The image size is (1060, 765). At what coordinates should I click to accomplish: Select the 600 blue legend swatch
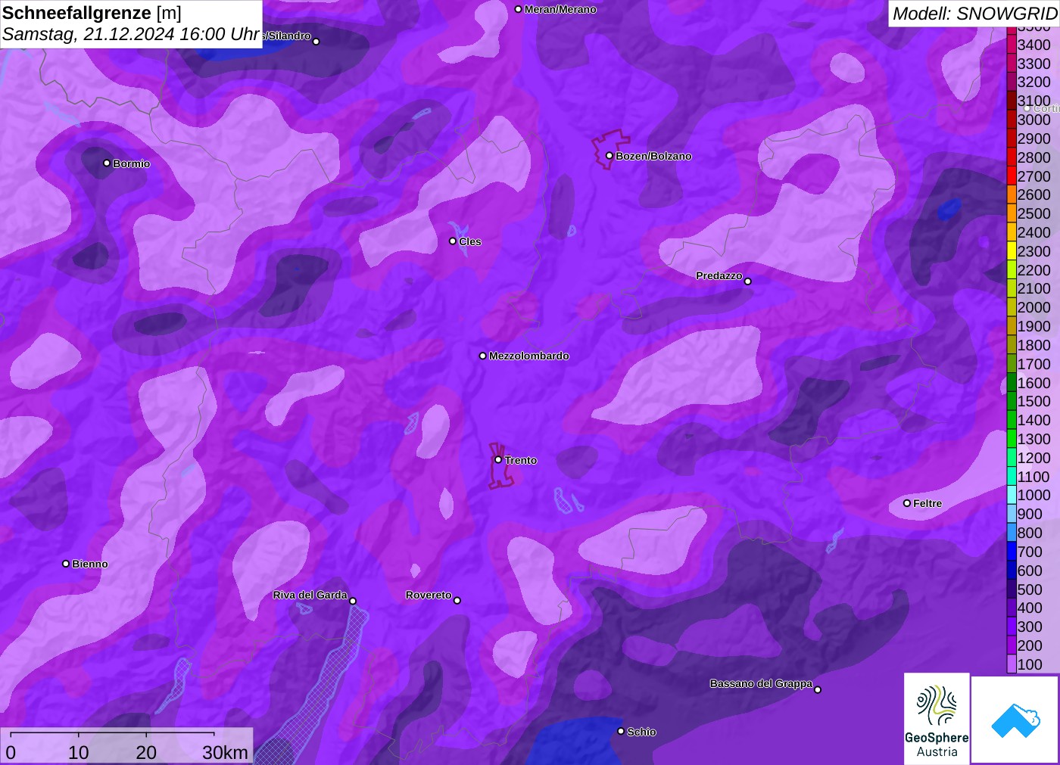click(x=1012, y=571)
